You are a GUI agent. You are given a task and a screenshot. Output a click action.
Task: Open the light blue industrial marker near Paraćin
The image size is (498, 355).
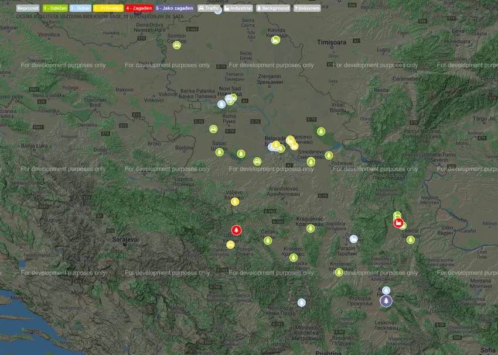[x=353, y=239]
